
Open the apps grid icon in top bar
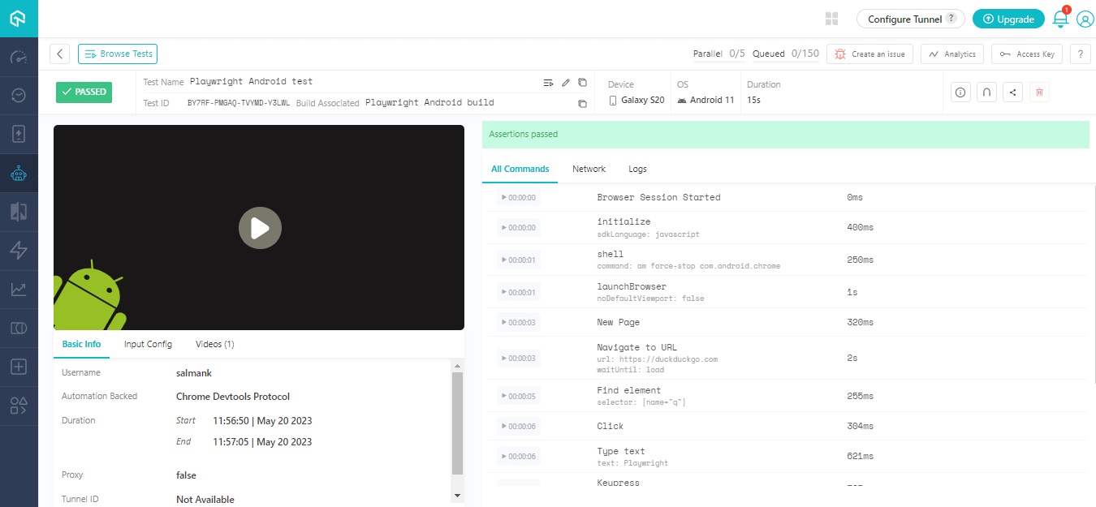pyautogui.click(x=831, y=19)
